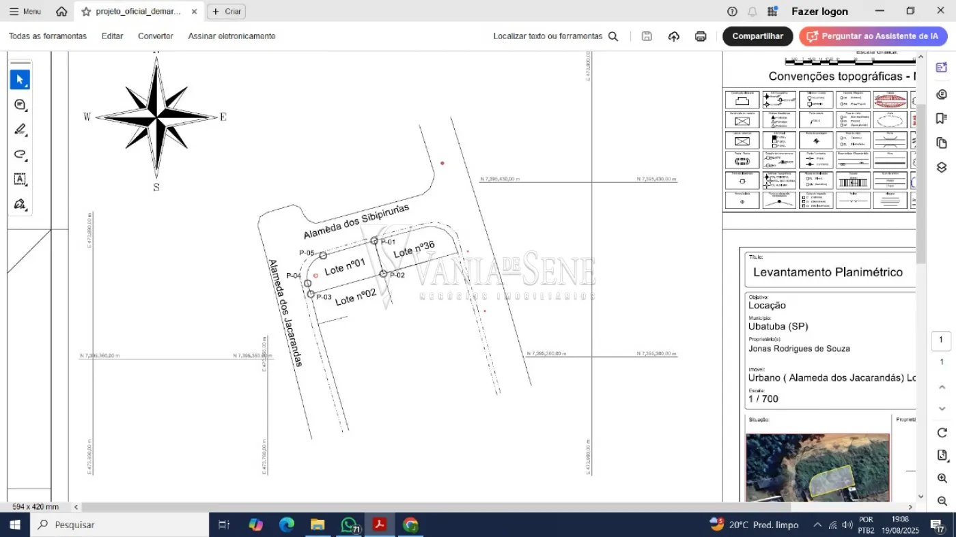The image size is (956, 537).
Task: Click the print icon
Action: [x=701, y=36]
